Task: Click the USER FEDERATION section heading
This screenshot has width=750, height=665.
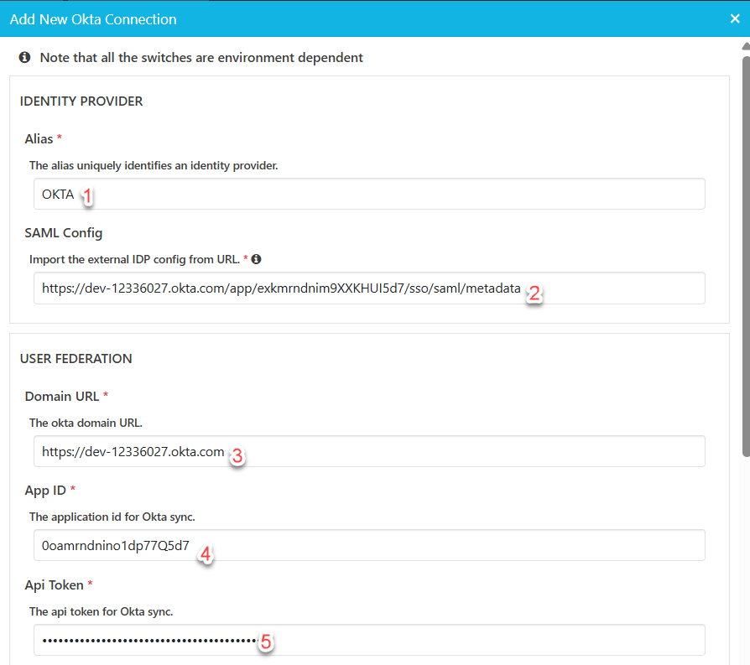Action: pyautogui.click(x=76, y=359)
